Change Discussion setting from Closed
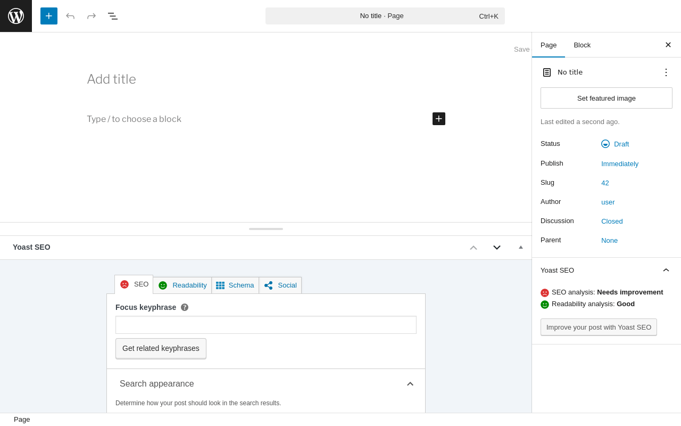681x426 pixels. tap(612, 221)
